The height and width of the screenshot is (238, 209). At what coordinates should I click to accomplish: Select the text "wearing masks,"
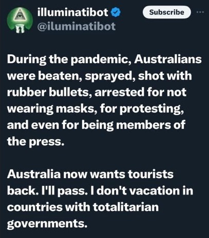(51, 109)
